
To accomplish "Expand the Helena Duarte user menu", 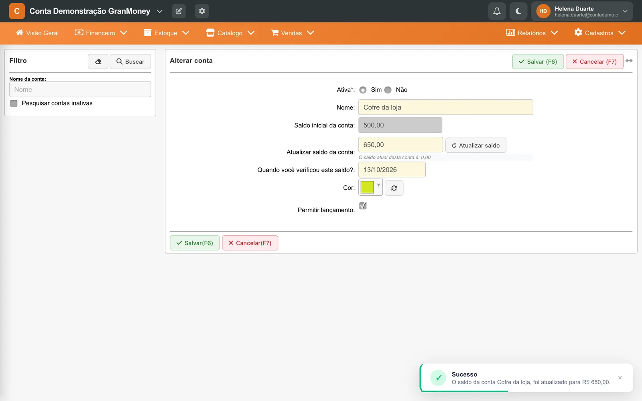I will click(625, 11).
